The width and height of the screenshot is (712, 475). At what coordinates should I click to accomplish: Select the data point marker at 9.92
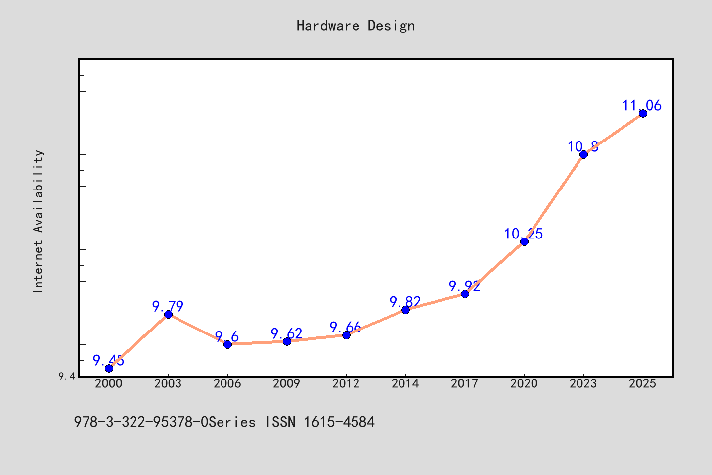[465, 294]
